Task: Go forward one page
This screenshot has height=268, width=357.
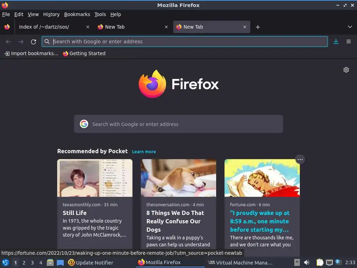Action: point(21,42)
